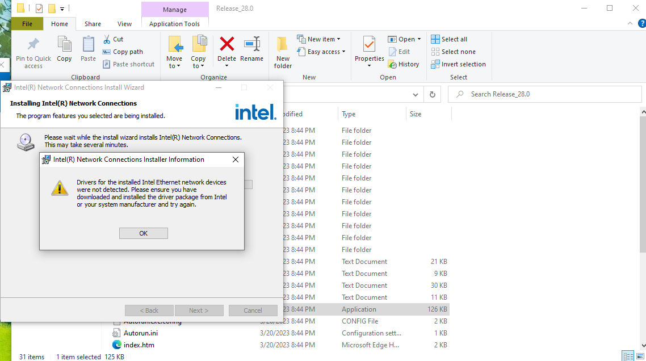Select the Delete icon in the ribbon

click(226, 50)
